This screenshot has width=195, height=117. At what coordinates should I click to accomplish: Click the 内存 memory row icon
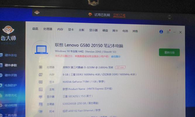coord(41,75)
